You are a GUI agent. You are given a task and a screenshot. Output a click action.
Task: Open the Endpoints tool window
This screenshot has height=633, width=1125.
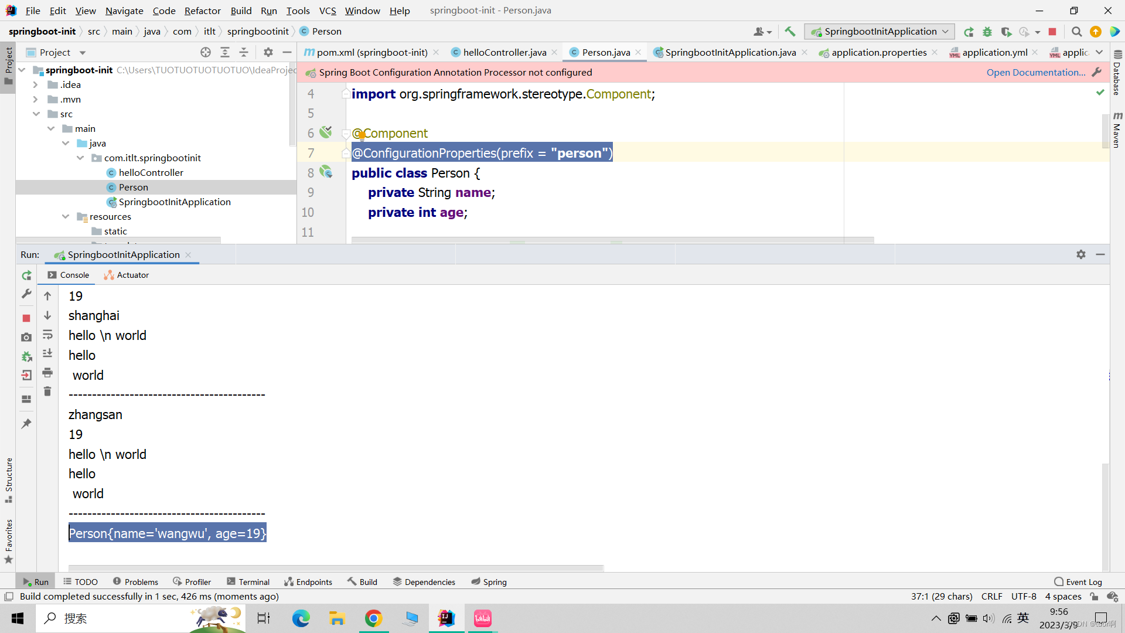pyautogui.click(x=308, y=581)
